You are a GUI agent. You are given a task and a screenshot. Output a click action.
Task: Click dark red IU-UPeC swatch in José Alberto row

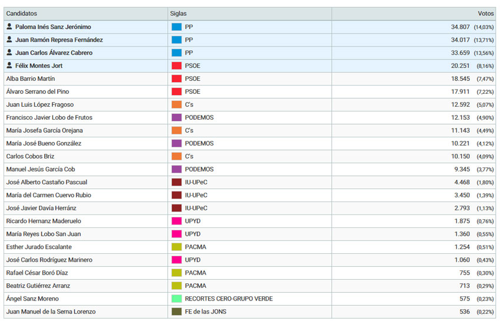[x=176, y=183]
